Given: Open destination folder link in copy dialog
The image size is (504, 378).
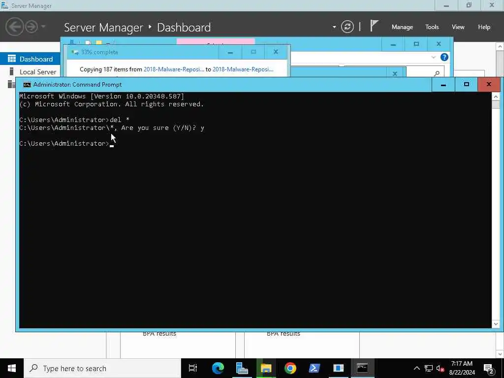Looking at the screenshot, I should tap(243, 69).
